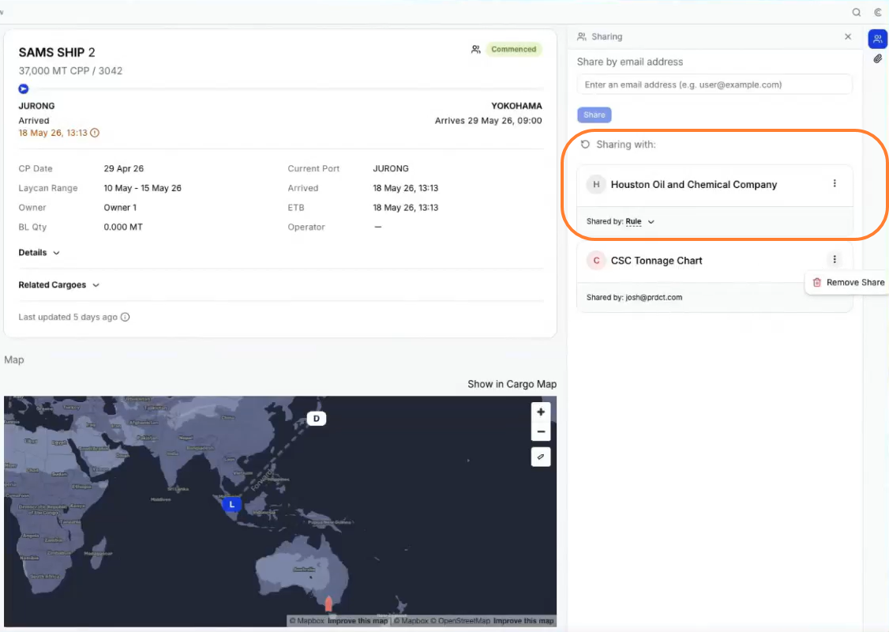
Task: Click the email address input field
Action: [715, 85]
